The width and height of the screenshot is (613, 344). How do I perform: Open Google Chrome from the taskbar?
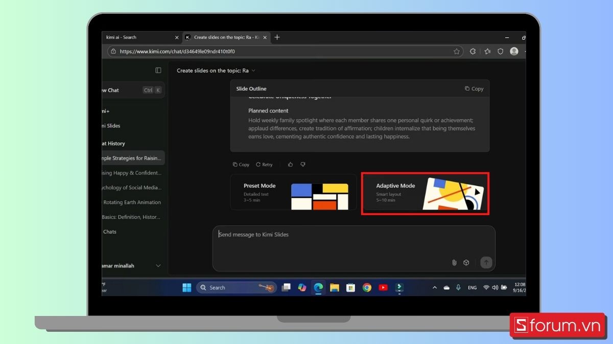(367, 287)
